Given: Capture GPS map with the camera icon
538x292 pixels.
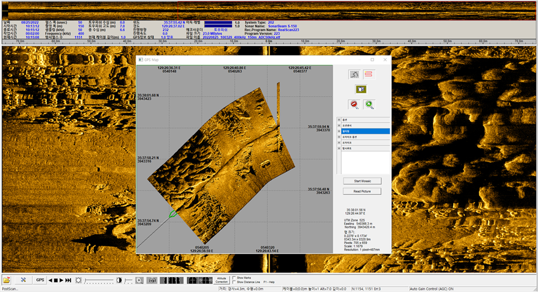Looking at the screenshot, I should point(361,89).
